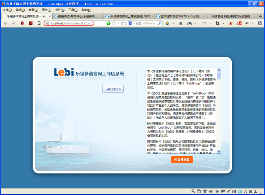Click the gamepad toolbar icon

pyautogui.click(x=189, y=23)
